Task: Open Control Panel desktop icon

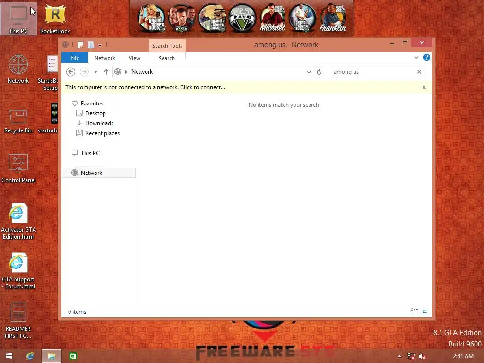Action: (18, 169)
